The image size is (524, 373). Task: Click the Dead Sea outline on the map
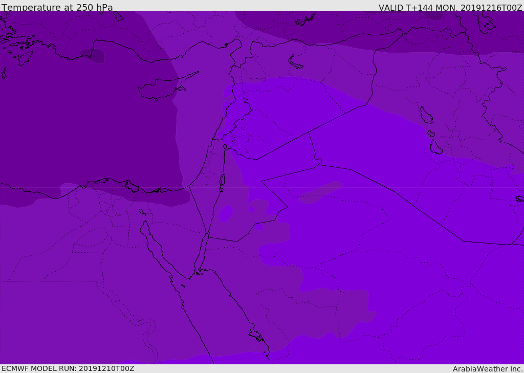222,183
